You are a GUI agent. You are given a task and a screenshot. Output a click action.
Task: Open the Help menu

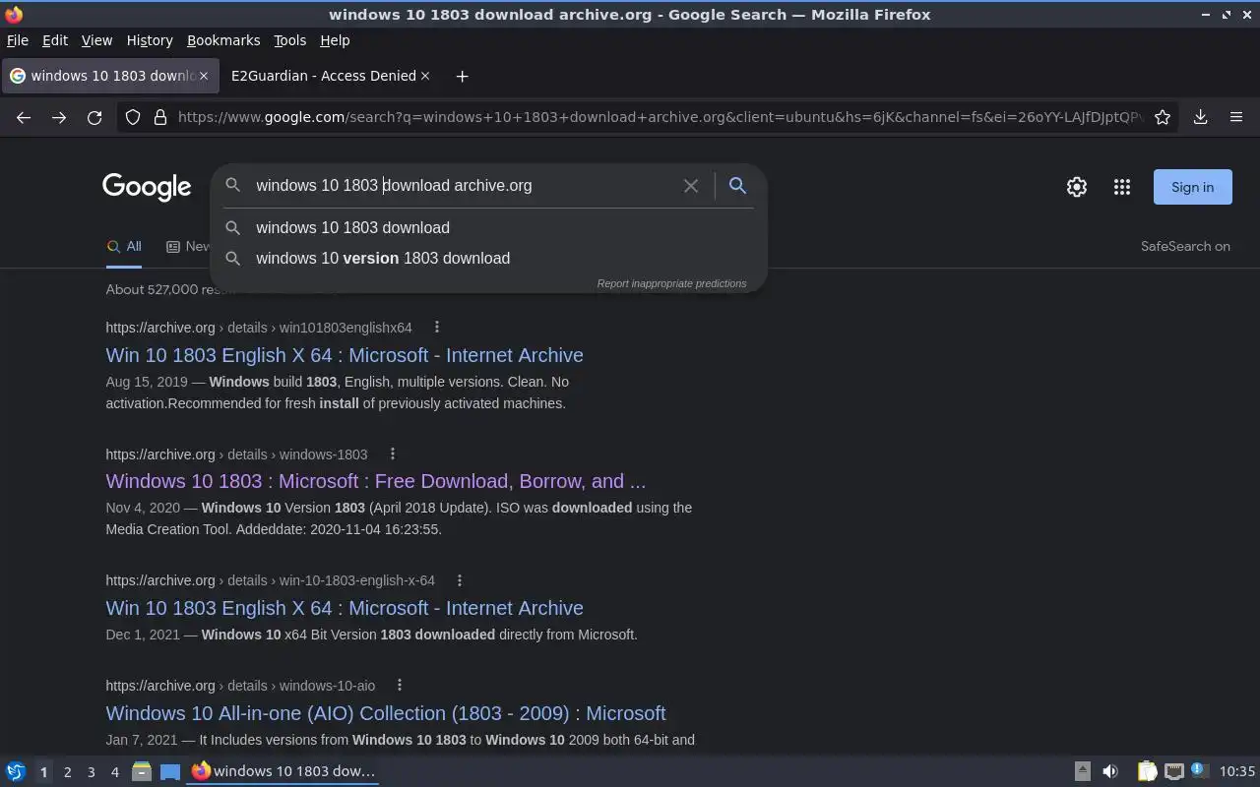(x=335, y=40)
